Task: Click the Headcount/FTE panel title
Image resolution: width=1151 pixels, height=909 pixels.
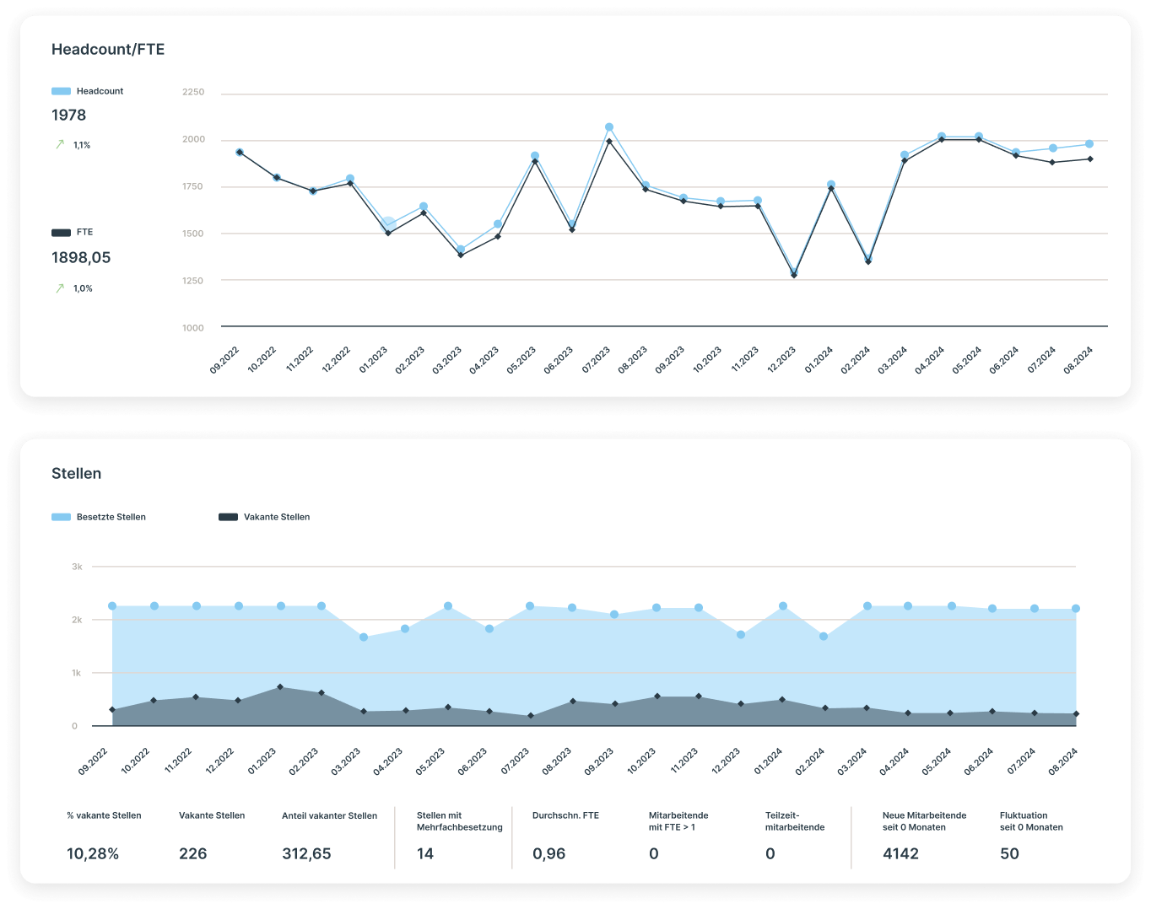Action: (108, 50)
